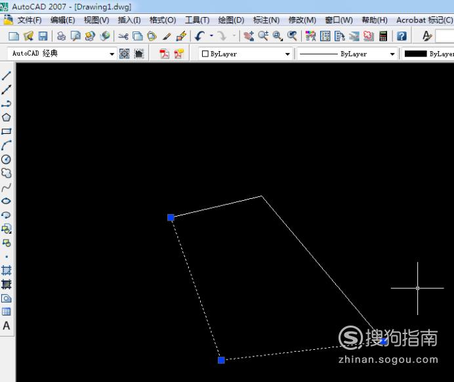The height and width of the screenshot is (382, 454).
Task: Click the Redo arrow
Action: (x=222, y=36)
